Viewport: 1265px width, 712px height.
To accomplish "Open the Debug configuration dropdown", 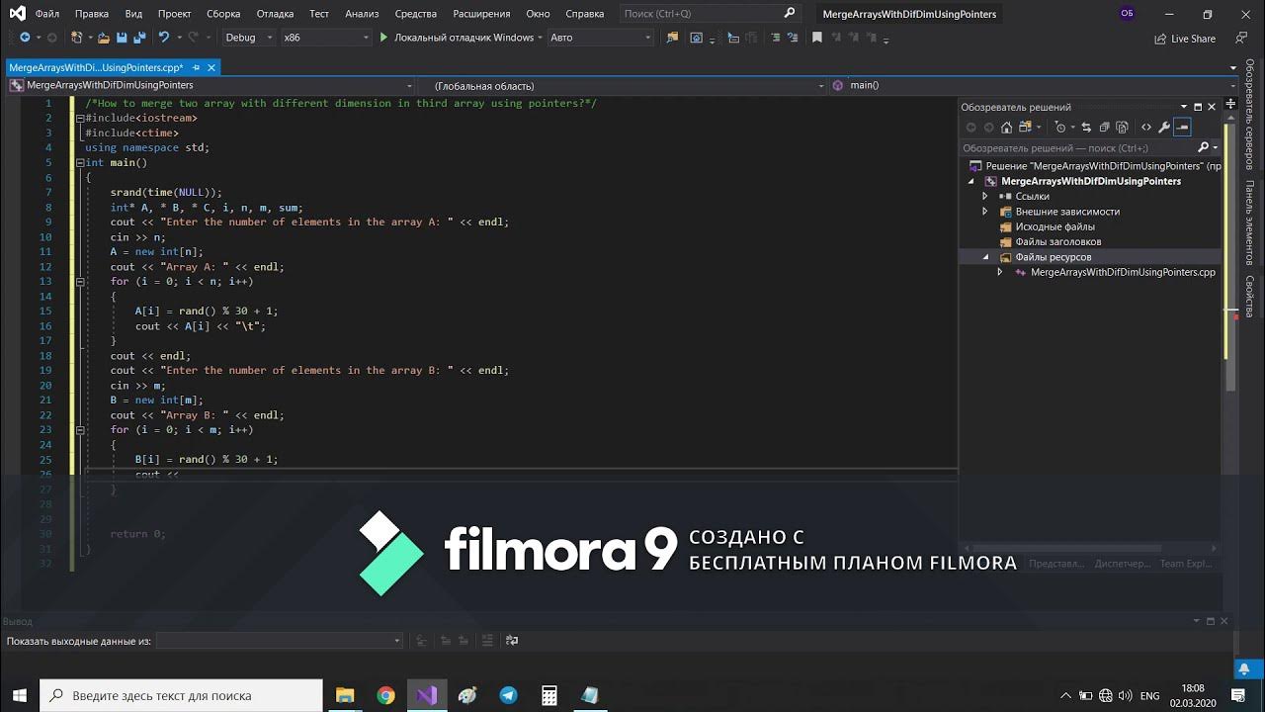I will click(249, 38).
